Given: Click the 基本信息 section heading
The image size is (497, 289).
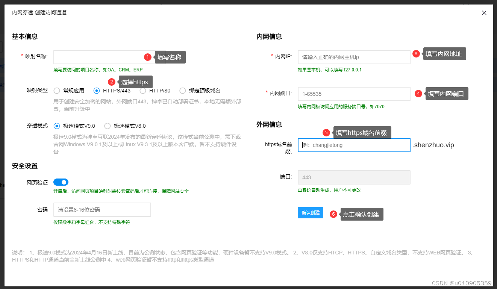Looking at the screenshot, I should click(25, 36).
